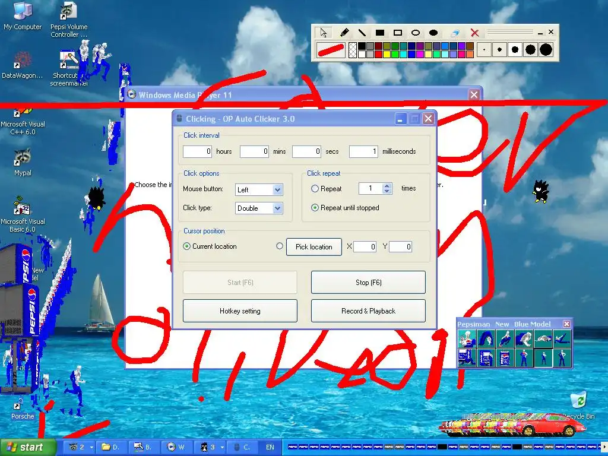Click the hours interval field
This screenshot has height=456, width=608.
coord(197,151)
